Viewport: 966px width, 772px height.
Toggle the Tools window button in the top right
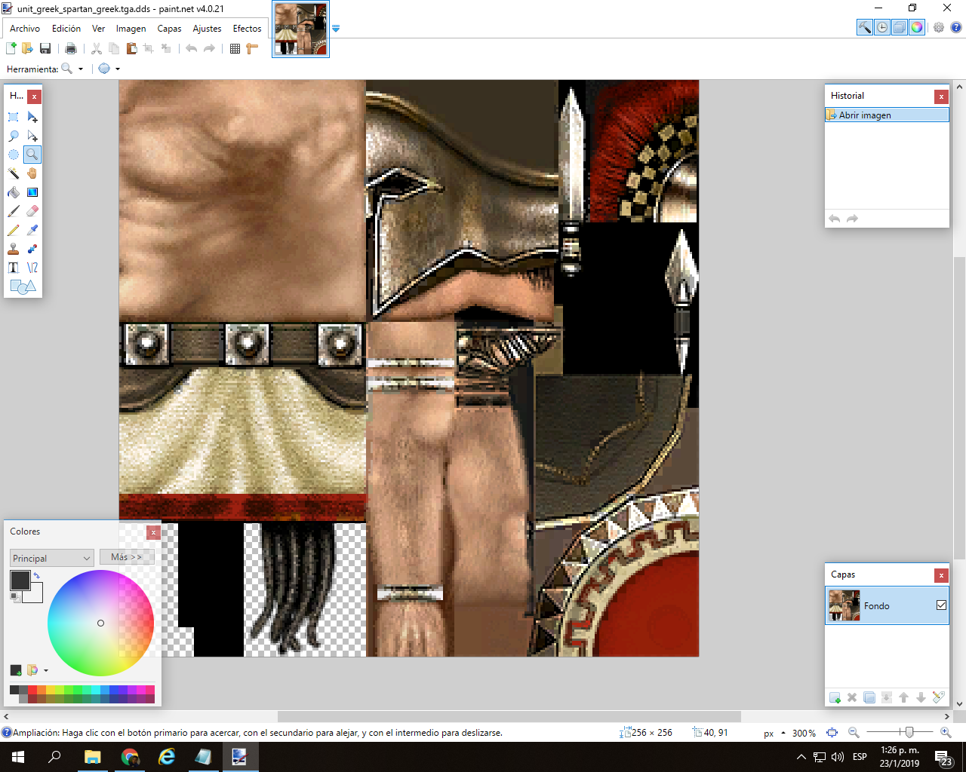865,27
